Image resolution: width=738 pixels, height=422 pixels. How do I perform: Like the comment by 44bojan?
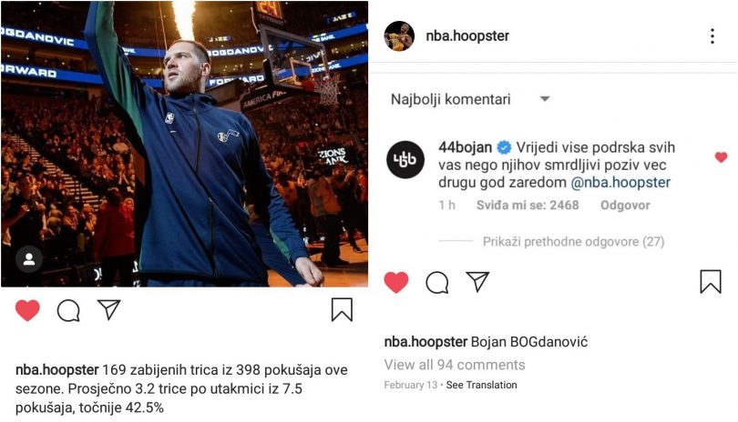721,157
